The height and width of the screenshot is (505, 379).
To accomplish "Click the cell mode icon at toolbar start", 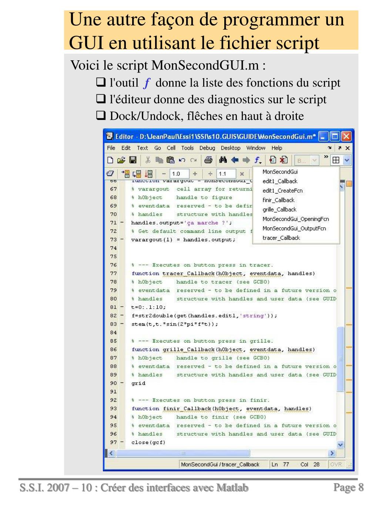I will (110, 174).
